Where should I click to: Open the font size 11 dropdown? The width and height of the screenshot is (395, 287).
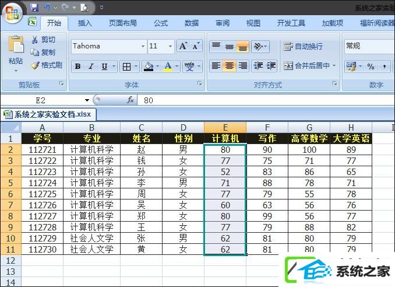tap(170, 46)
